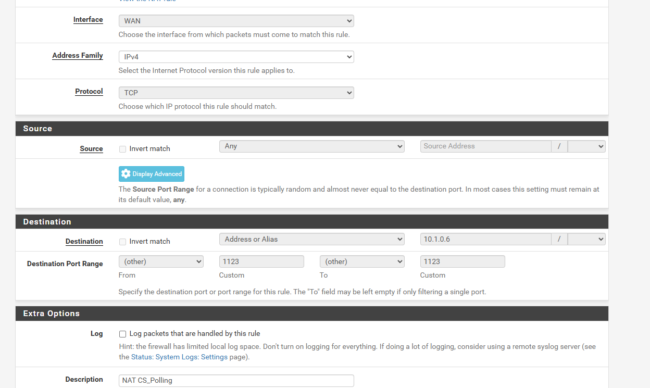This screenshot has width=650, height=388.
Task: Toggle Source Invert match checkbox
Action: pyautogui.click(x=122, y=149)
